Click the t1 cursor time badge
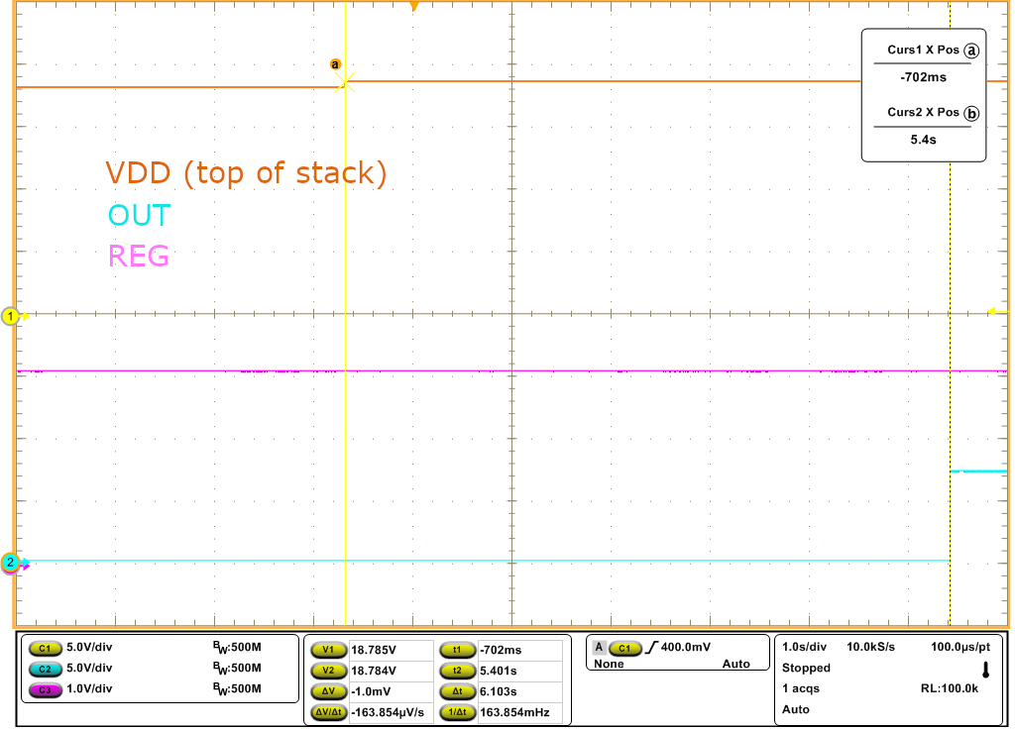The image size is (1015, 729). 457,650
